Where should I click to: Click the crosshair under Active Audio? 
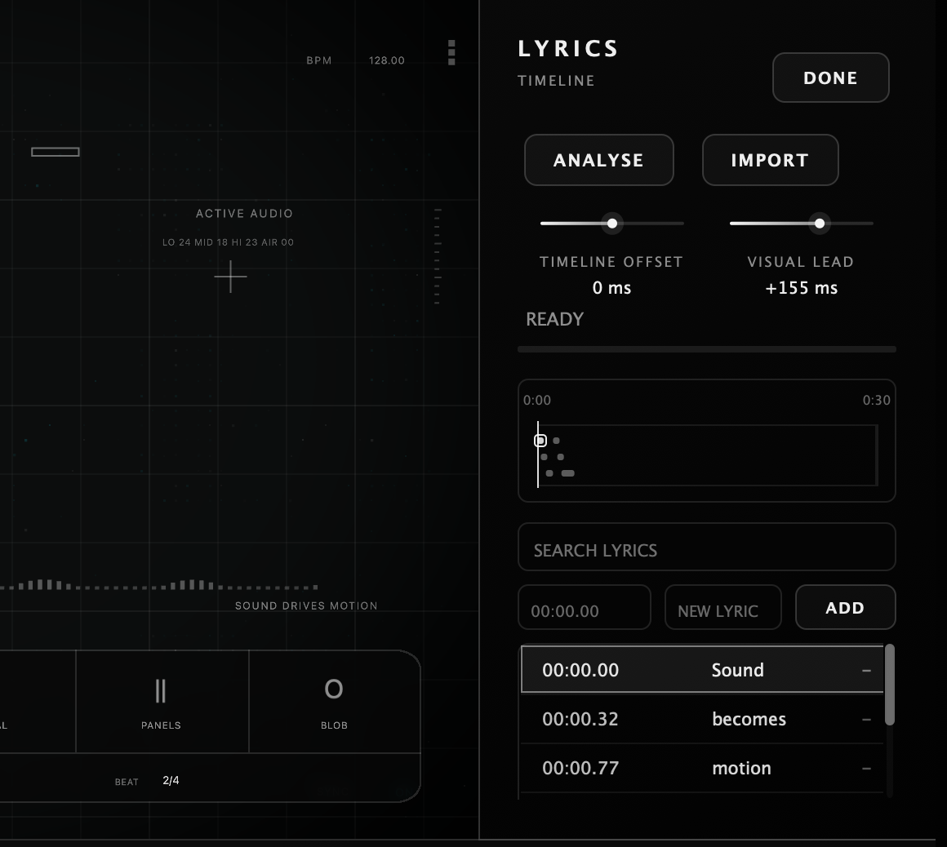click(x=231, y=277)
